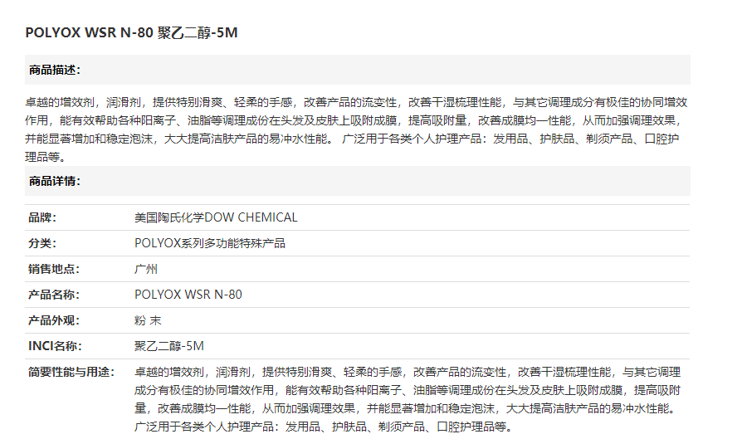Click the sales location value 广州
737x439 pixels.
(146, 269)
